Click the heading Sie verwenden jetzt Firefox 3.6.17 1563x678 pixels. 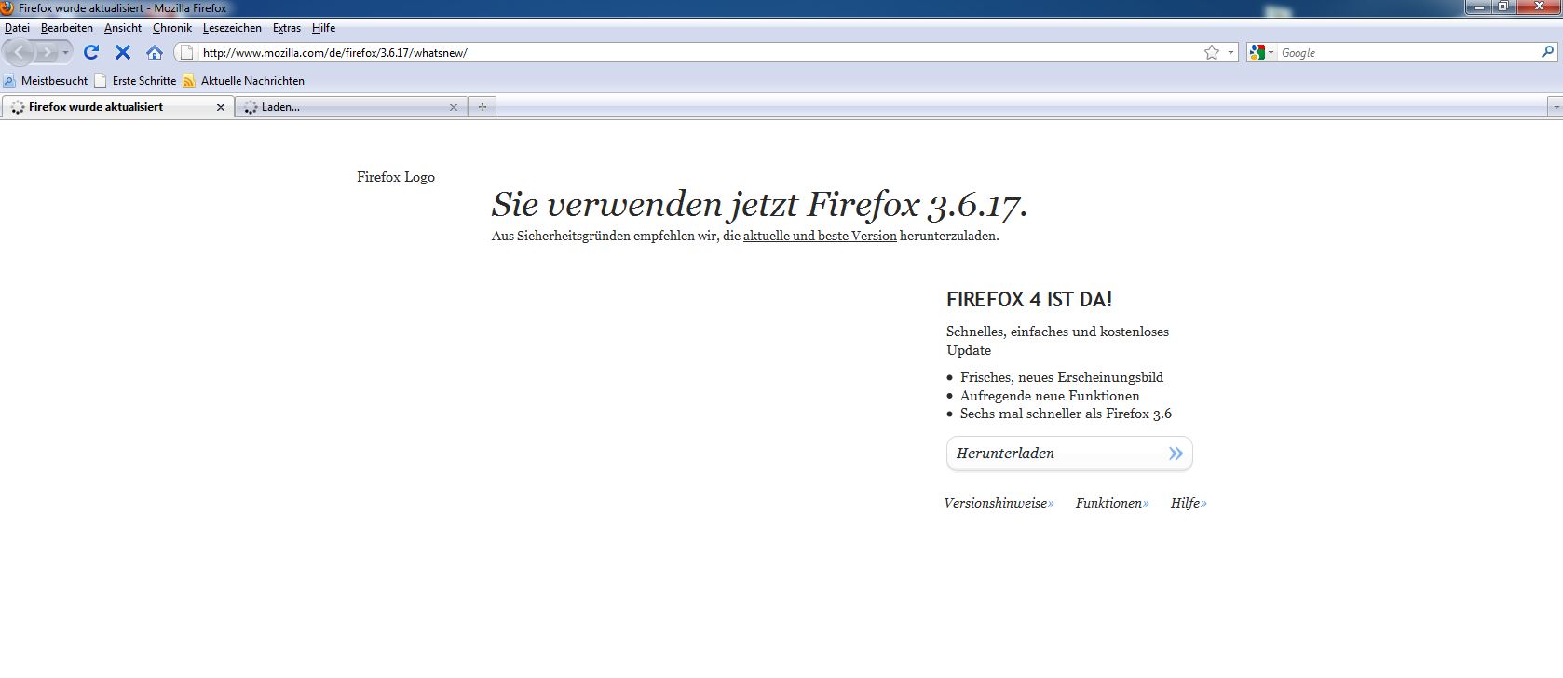pyautogui.click(x=759, y=204)
